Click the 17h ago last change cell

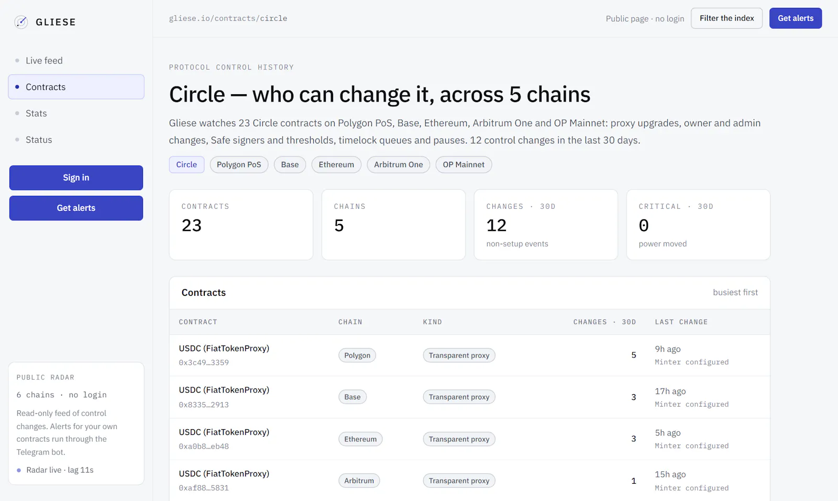point(691,397)
